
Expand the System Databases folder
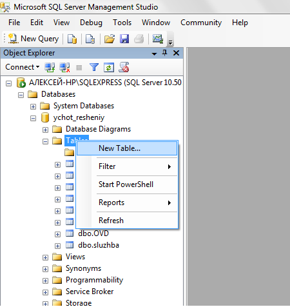click(x=33, y=106)
